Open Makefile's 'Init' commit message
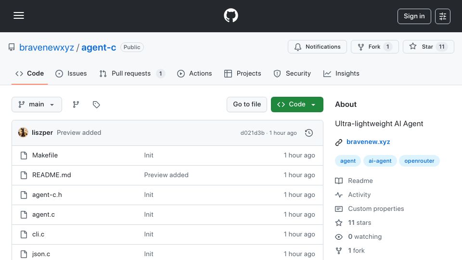Image resolution: width=462 pixels, height=260 pixels. [x=149, y=156]
